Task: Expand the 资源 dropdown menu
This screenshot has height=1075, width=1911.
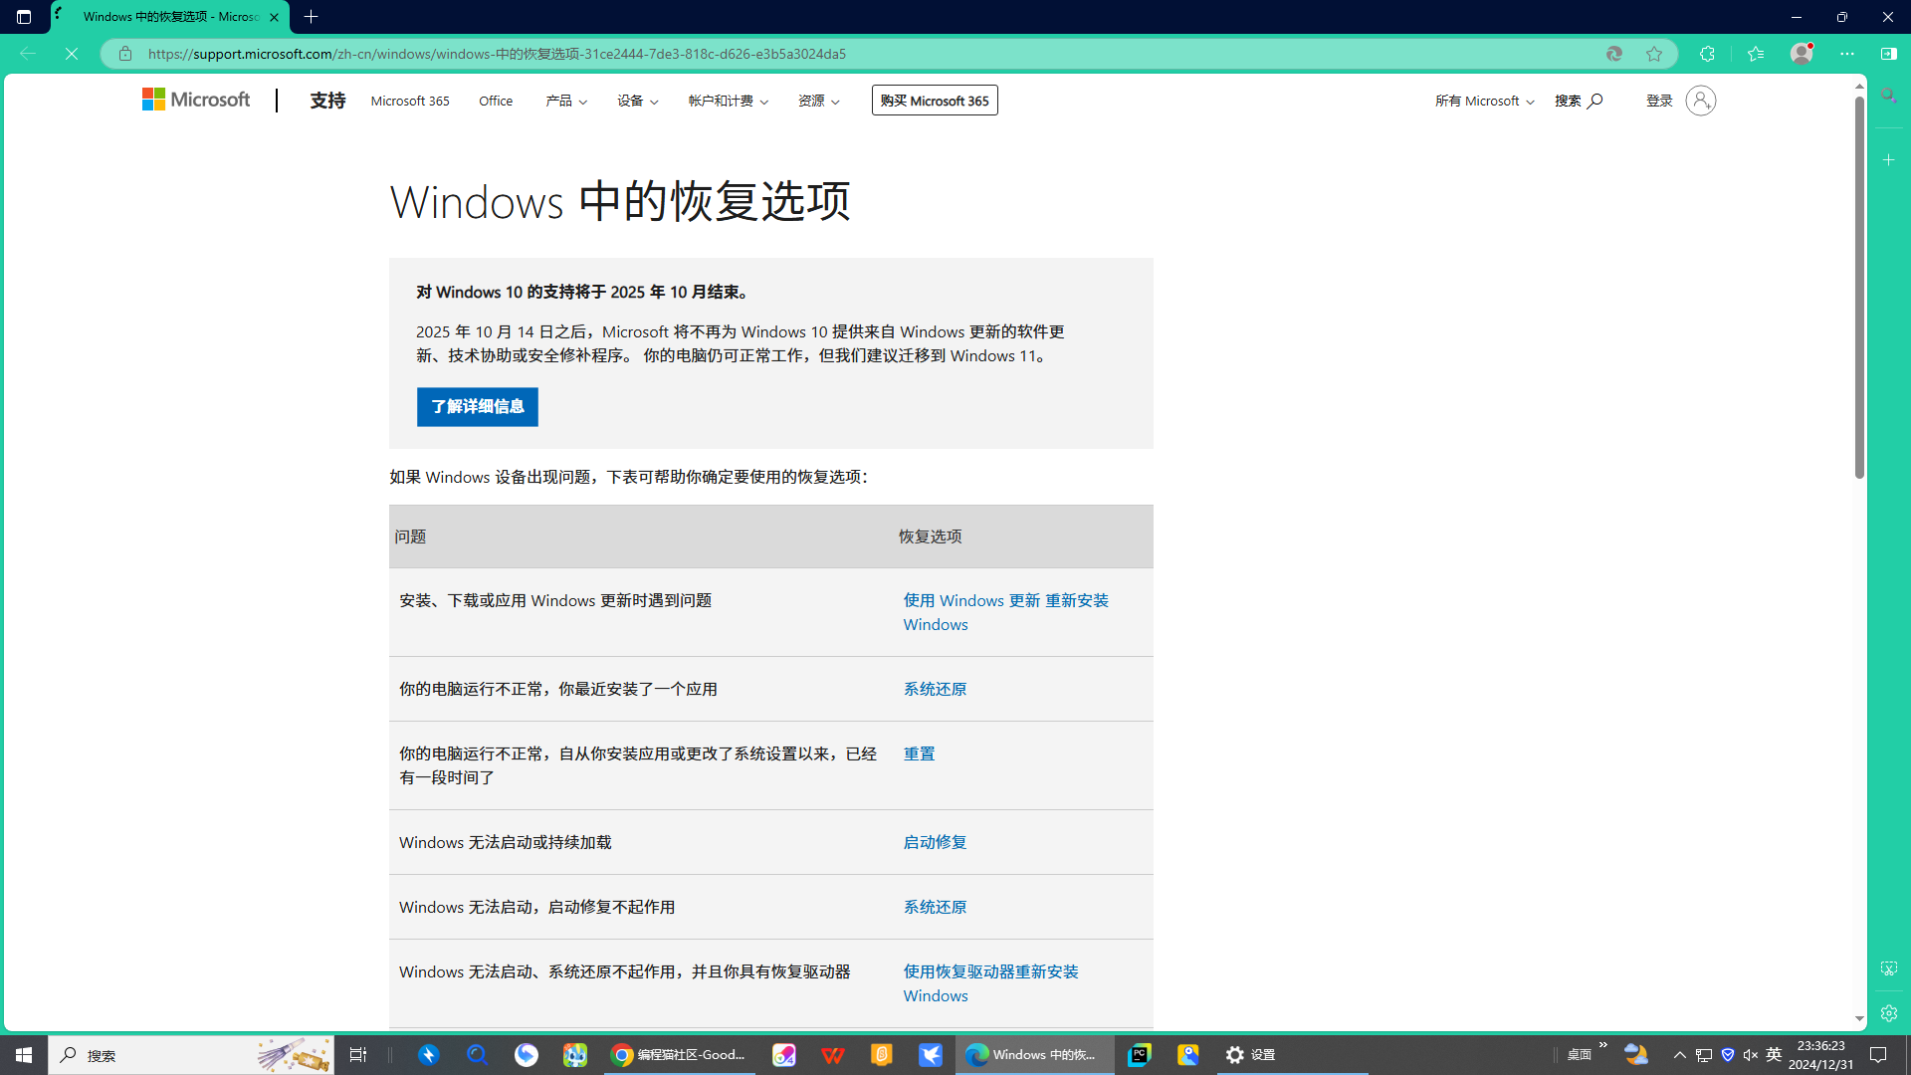Action: pos(819,101)
